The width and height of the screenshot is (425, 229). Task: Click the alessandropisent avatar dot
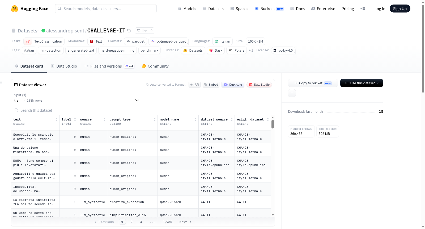[x=43, y=31]
